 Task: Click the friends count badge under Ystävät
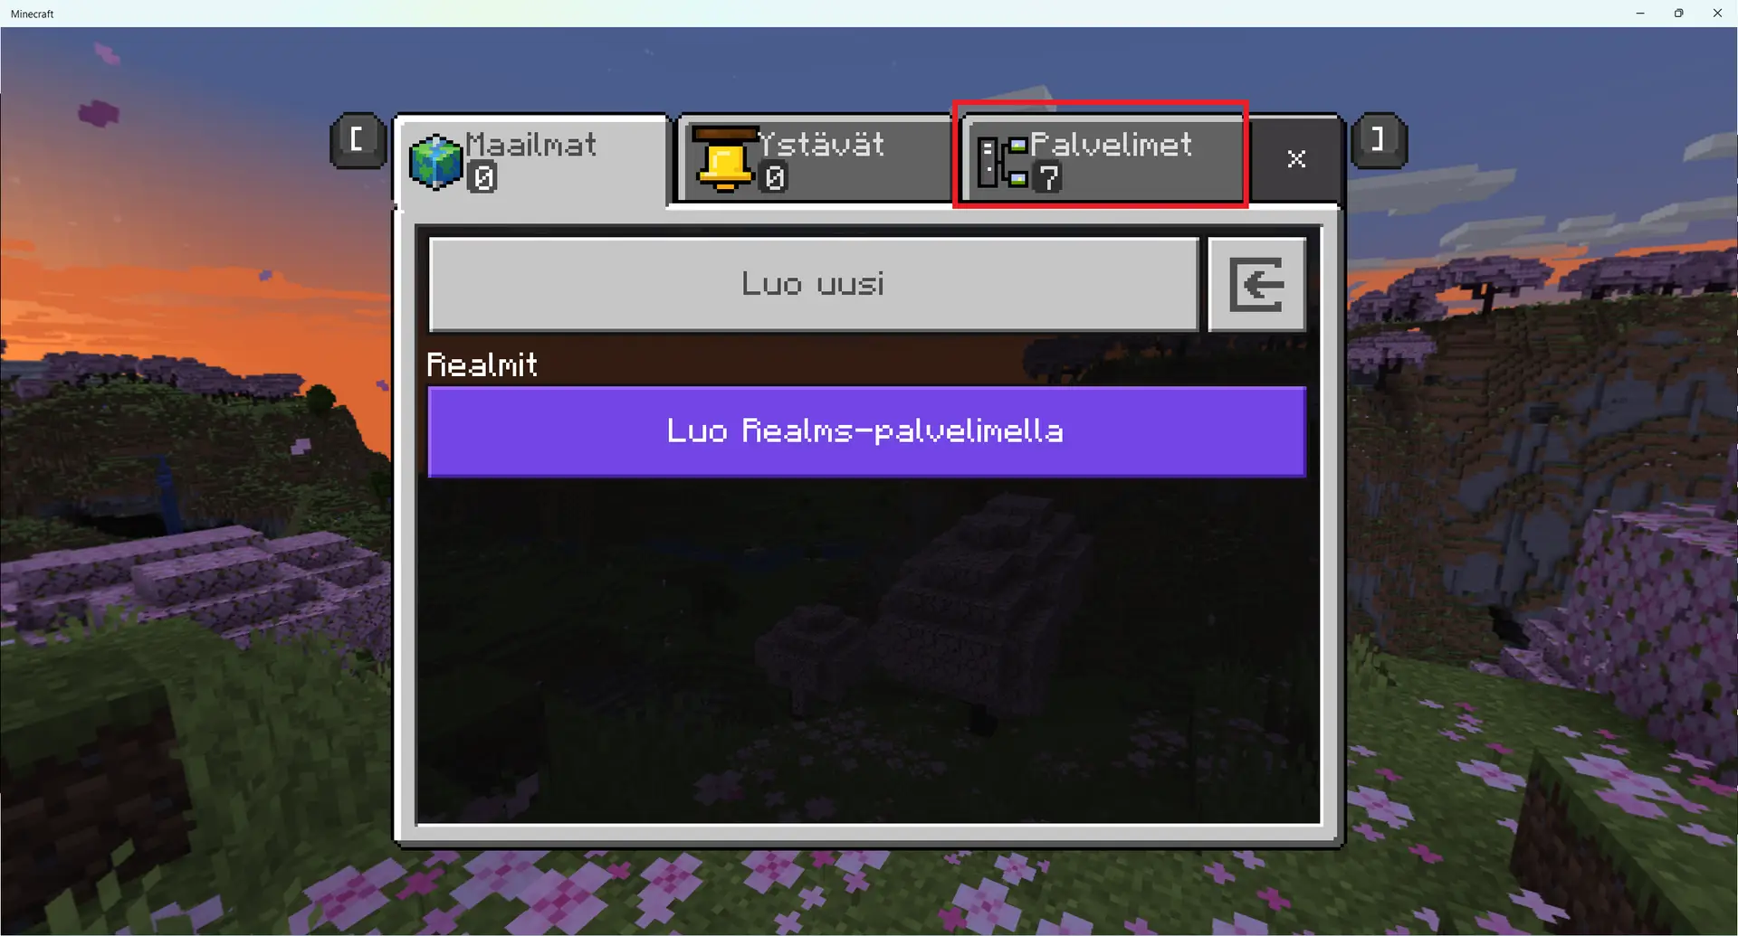click(x=774, y=178)
